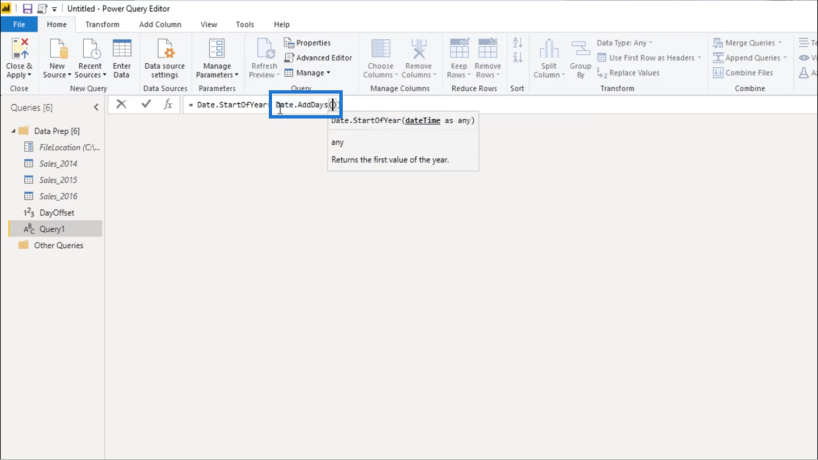Switch to the View tab
This screenshot has height=460, width=818.
coord(209,24)
